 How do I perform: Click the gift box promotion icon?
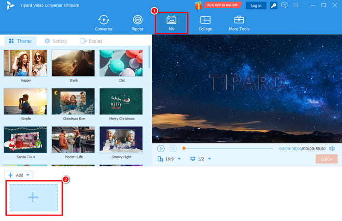[x=199, y=5]
